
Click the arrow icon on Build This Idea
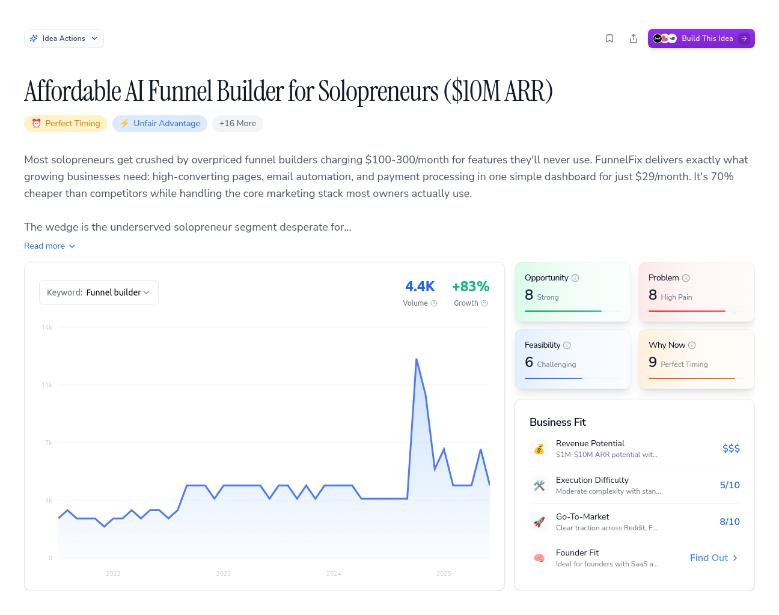click(x=744, y=38)
